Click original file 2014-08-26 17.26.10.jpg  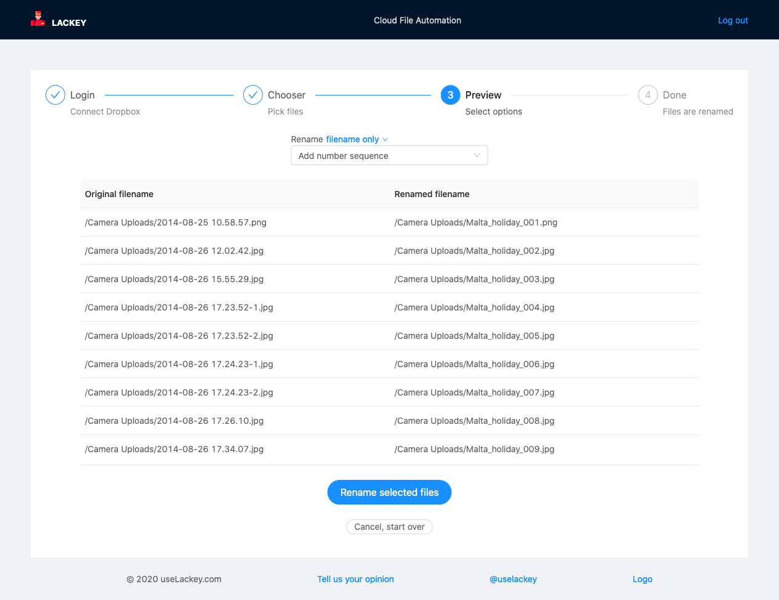pos(174,421)
